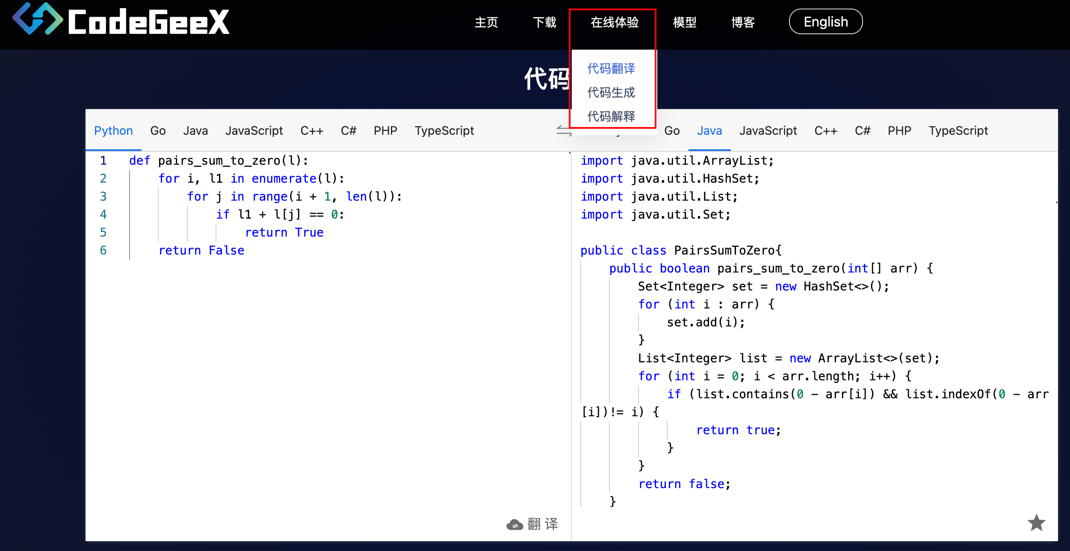
Task: Click the 下载 navigation item
Action: [x=545, y=23]
